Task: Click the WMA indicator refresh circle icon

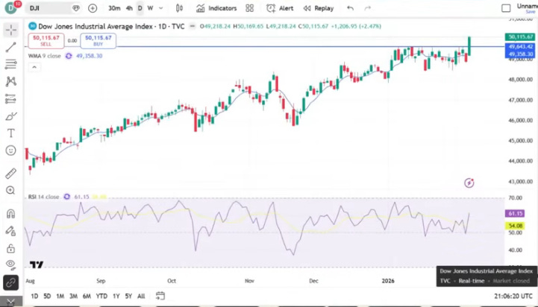Action: [x=69, y=56]
